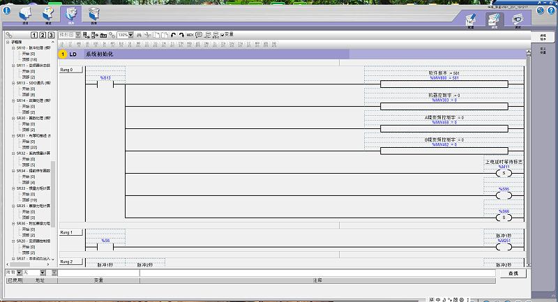This screenshot has width=558, height=302.
Task: Click tree level button 1
Action: point(33,35)
